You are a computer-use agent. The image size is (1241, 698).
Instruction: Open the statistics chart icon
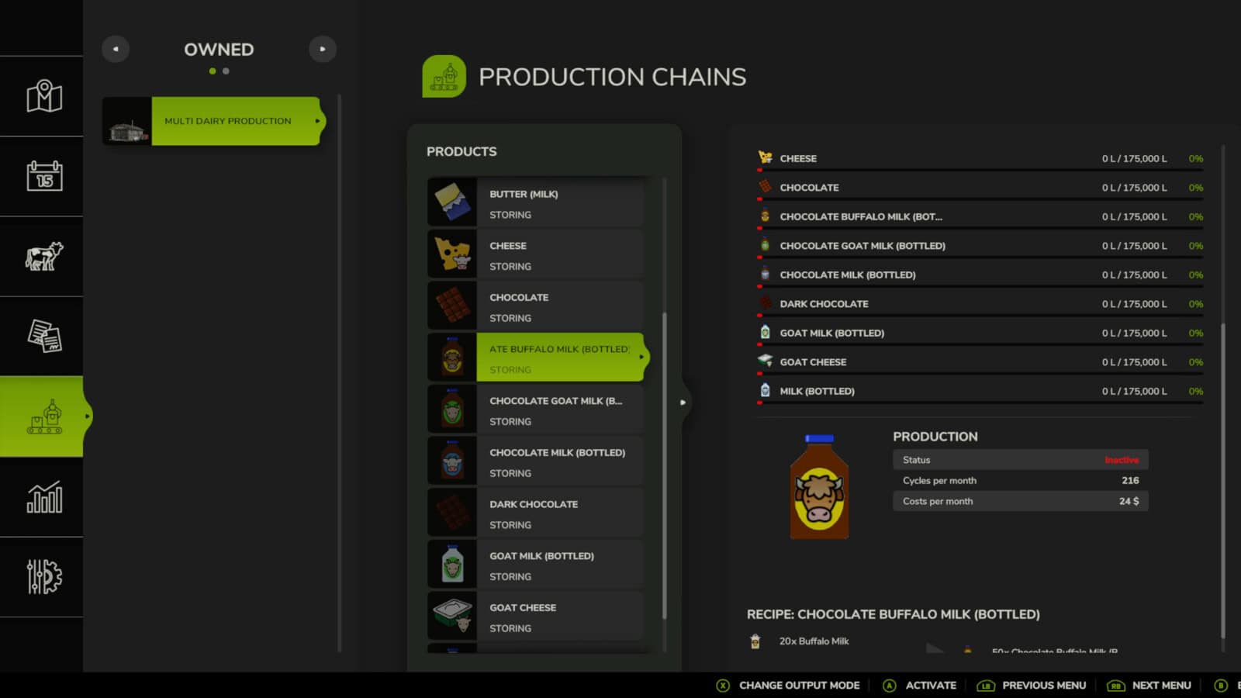[43, 497]
